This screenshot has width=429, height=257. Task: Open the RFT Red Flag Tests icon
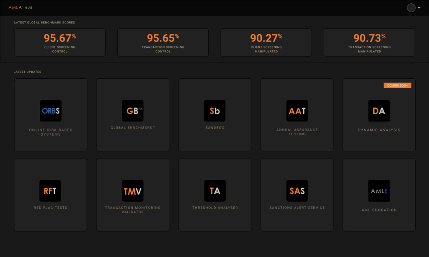click(x=50, y=191)
